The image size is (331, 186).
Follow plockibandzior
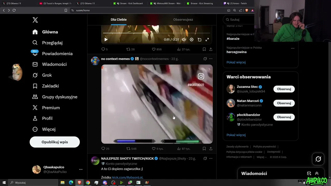(284, 117)
